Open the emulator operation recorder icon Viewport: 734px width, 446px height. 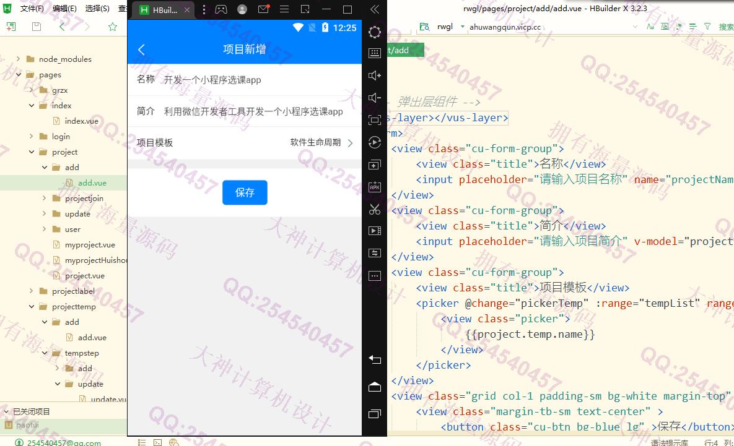click(375, 142)
